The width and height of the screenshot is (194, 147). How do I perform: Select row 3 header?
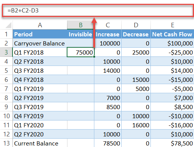(x=6, y=52)
